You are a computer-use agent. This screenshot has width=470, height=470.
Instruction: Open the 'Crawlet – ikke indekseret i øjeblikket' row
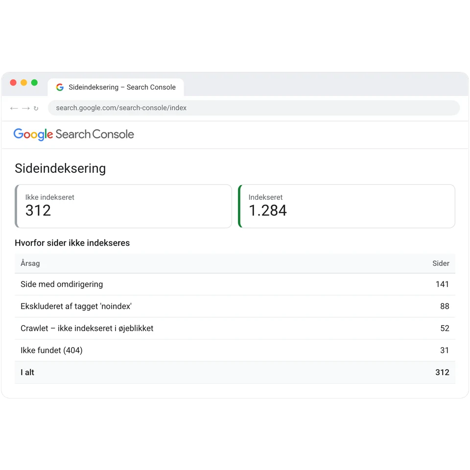click(235, 328)
